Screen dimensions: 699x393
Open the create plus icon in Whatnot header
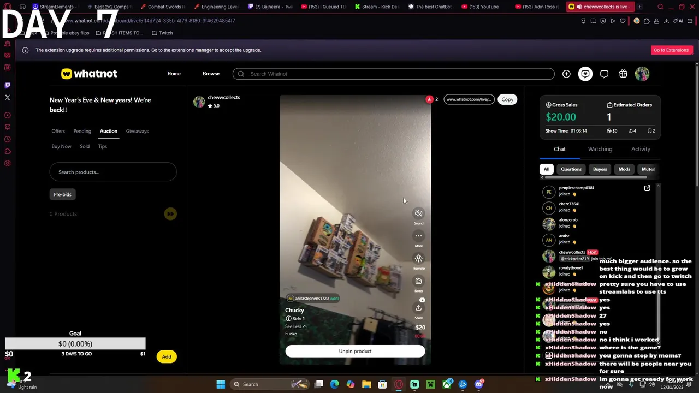click(x=566, y=74)
